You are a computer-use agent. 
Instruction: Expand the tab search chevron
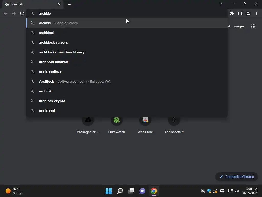221,4
